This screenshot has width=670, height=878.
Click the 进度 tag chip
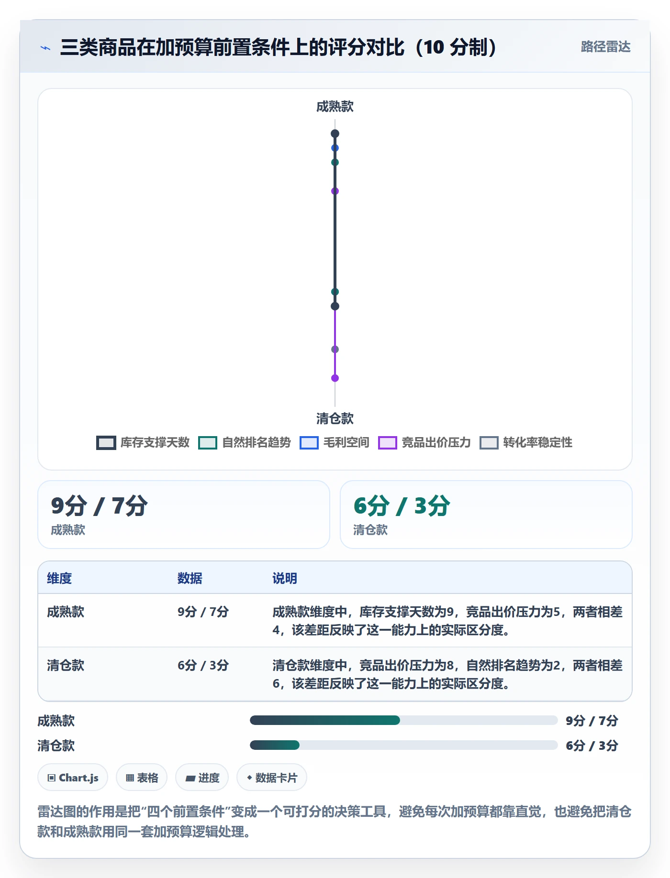[x=202, y=778]
